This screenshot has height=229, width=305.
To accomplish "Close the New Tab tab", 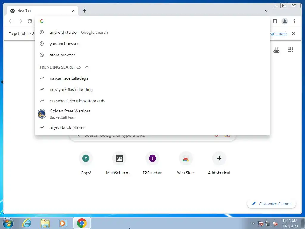I will (x=73, y=11).
